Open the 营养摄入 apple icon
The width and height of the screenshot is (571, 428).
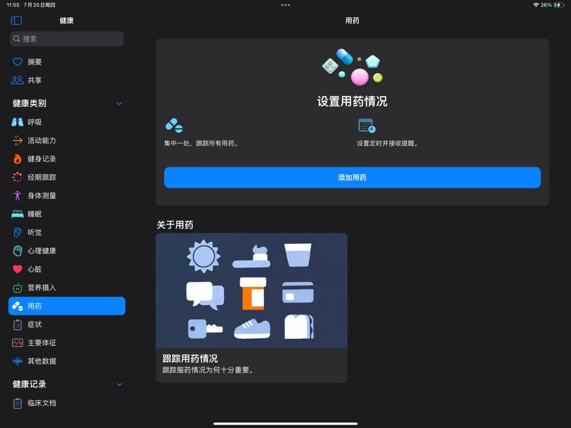click(x=17, y=287)
